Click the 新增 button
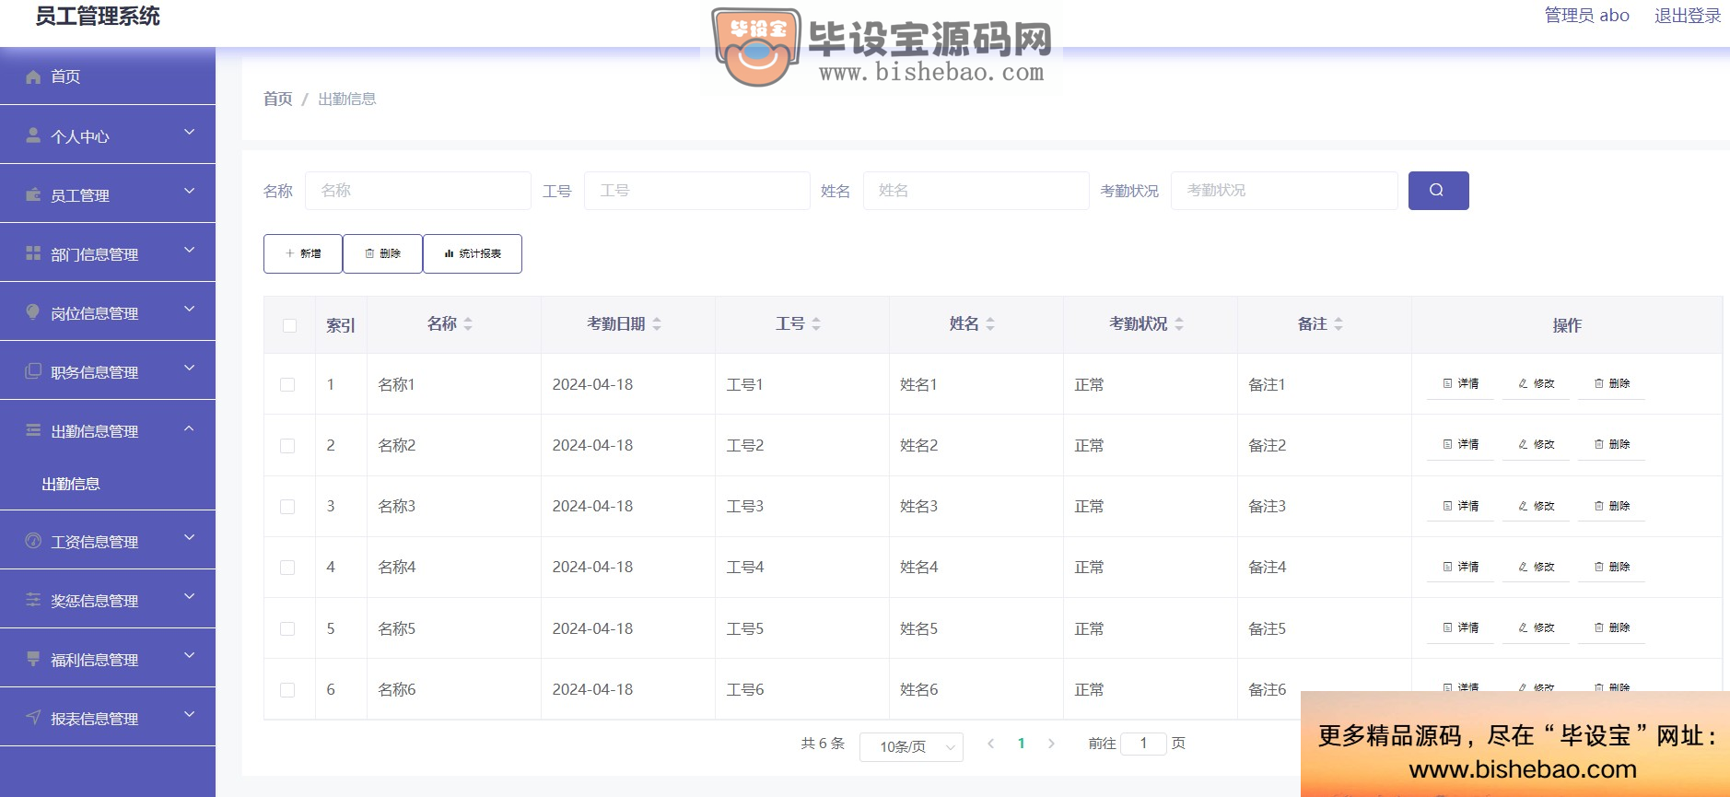The width and height of the screenshot is (1730, 797). (x=303, y=253)
